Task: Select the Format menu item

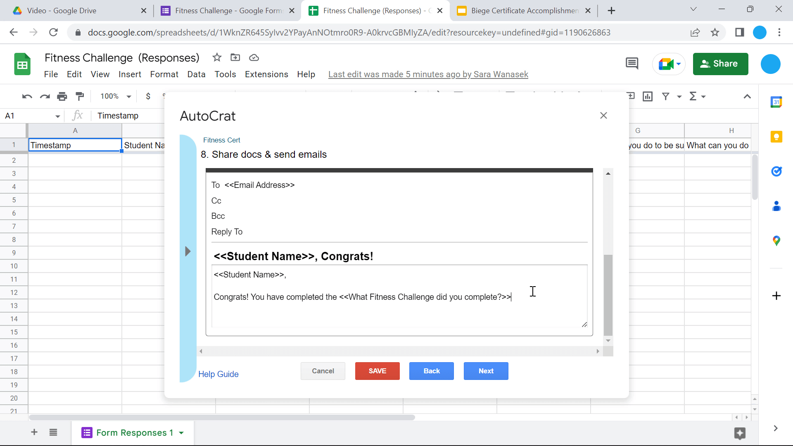Action: 164,74
